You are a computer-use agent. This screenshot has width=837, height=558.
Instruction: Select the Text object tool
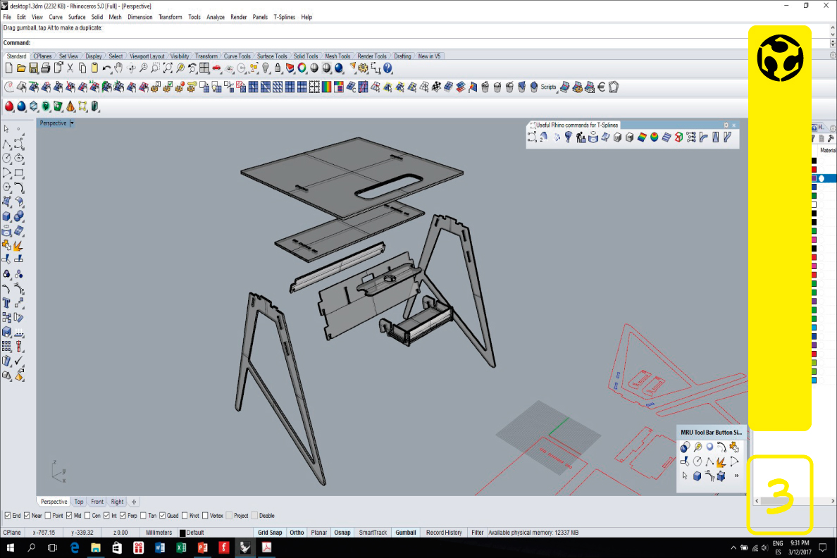(6, 303)
